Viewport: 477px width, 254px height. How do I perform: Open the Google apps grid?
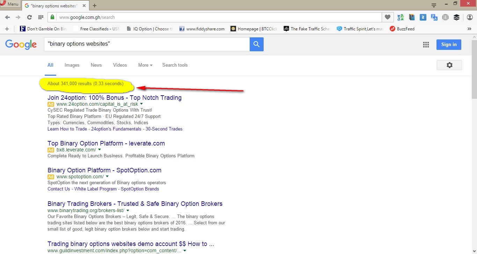426,45
